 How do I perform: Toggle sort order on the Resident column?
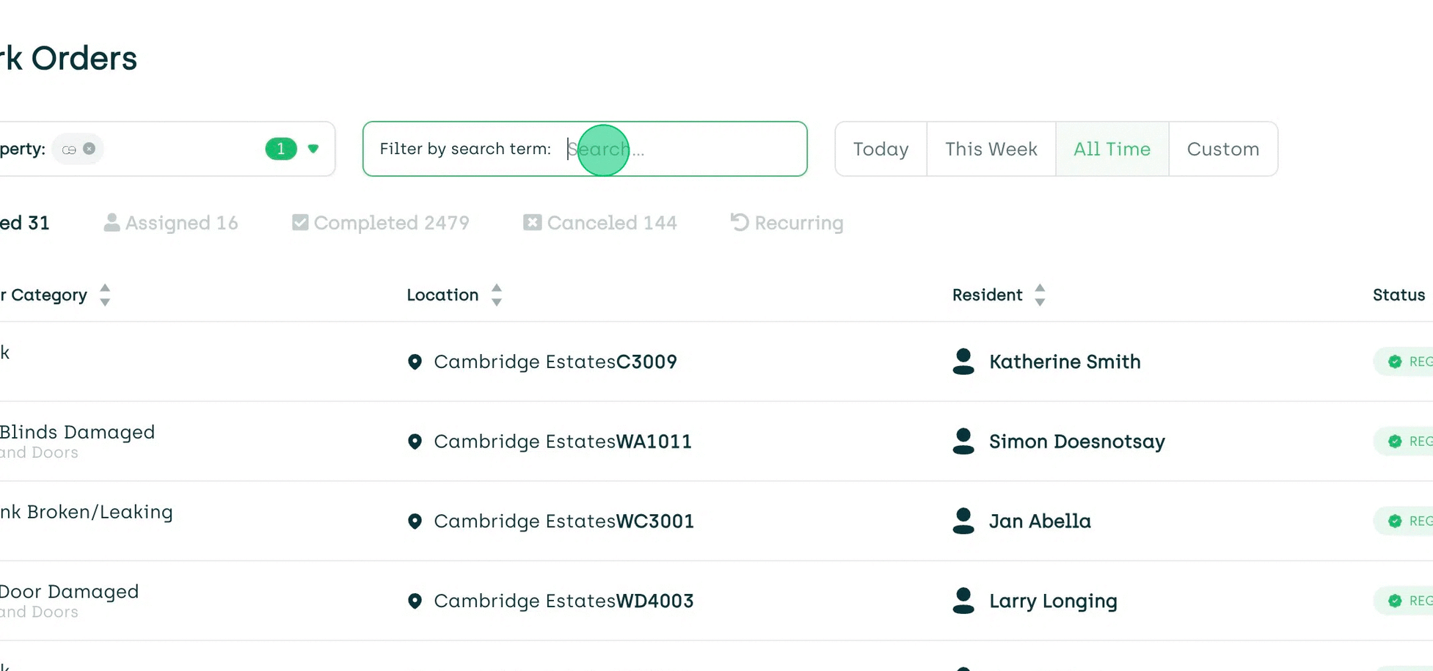coord(1040,295)
